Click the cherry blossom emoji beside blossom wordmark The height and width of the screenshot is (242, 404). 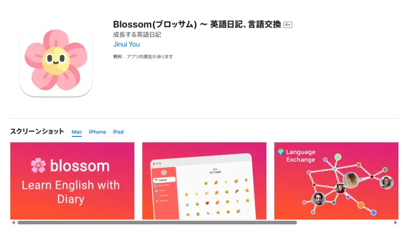38,166
